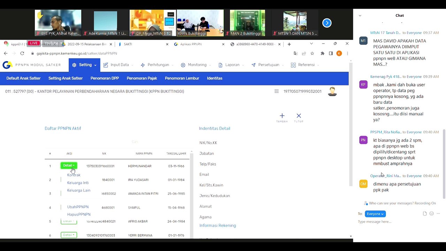The height and width of the screenshot is (251, 446).
Task: Click the tab search chevron in browser
Action: pyautogui.click(x=311, y=44)
